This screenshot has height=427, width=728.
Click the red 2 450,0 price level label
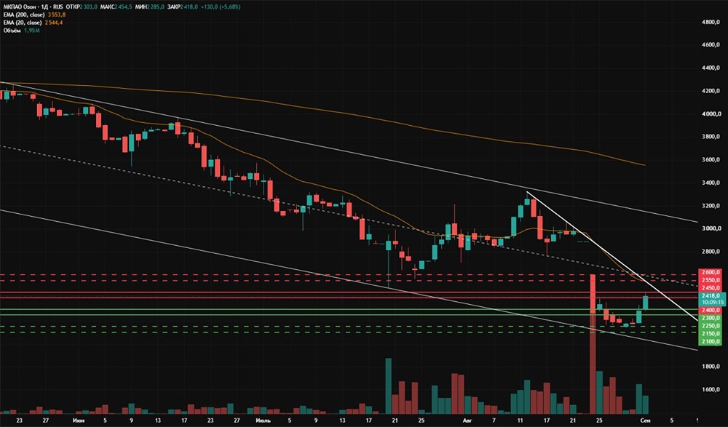click(711, 288)
